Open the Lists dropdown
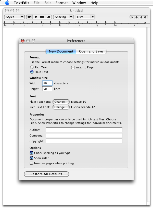The width and height of the screenshot is (153, 209). coord(85,17)
